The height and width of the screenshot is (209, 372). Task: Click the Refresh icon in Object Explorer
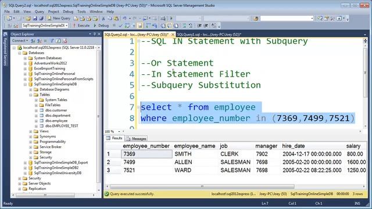58,41
